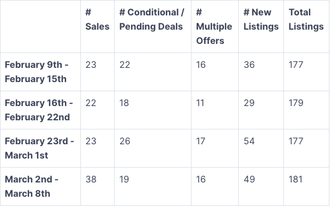
Task: Click the new listings value 54
Action: (x=249, y=141)
